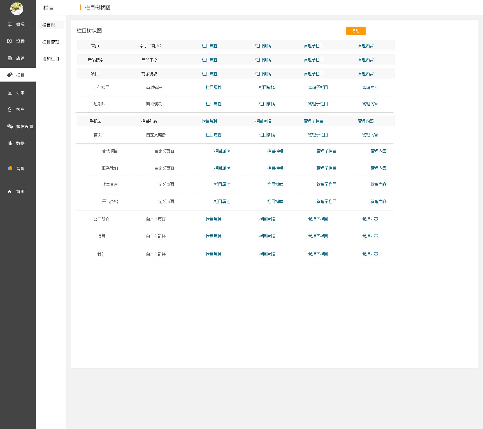This screenshot has height=429, width=483.
Task: Open the 客户 customer icon
Action: pyautogui.click(x=10, y=110)
